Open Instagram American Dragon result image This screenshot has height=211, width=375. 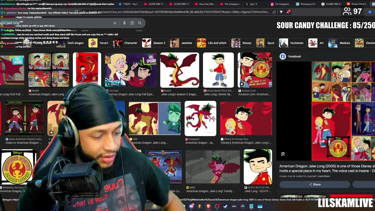200,118
